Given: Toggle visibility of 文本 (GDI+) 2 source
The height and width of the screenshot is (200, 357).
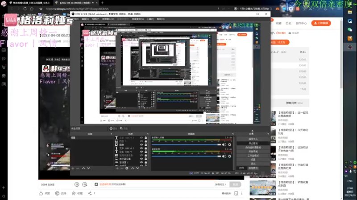Looking at the screenshot, I should pyautogui.click(x=141, y=148).
